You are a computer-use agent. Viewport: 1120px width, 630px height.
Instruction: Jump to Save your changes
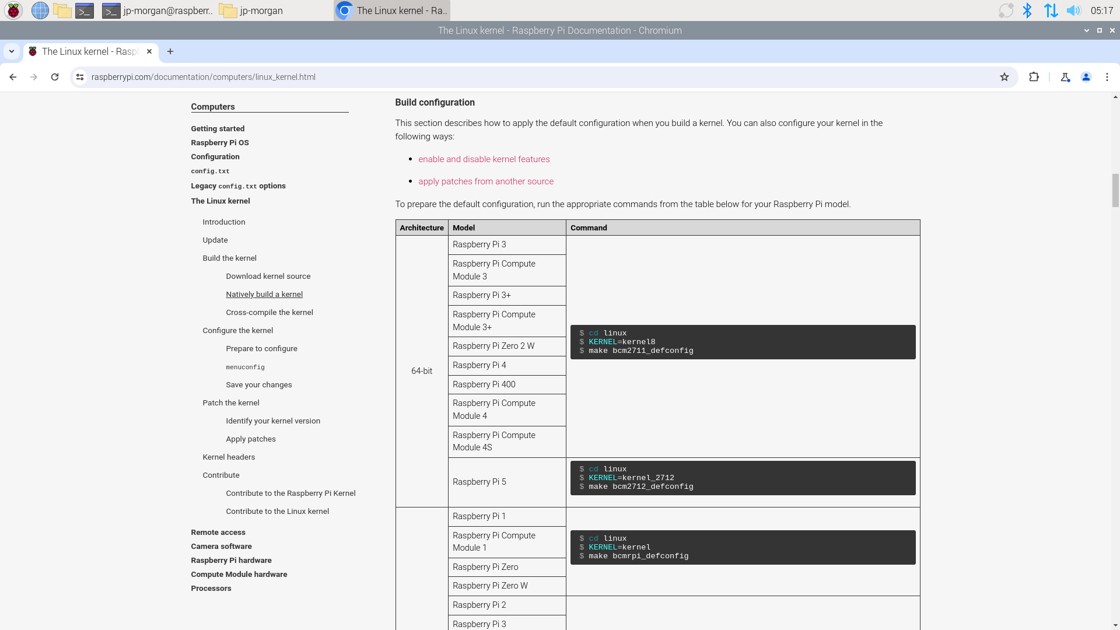[x=259, y=385]
